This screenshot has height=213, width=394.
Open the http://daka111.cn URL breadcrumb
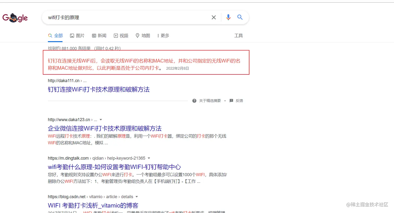67,81
